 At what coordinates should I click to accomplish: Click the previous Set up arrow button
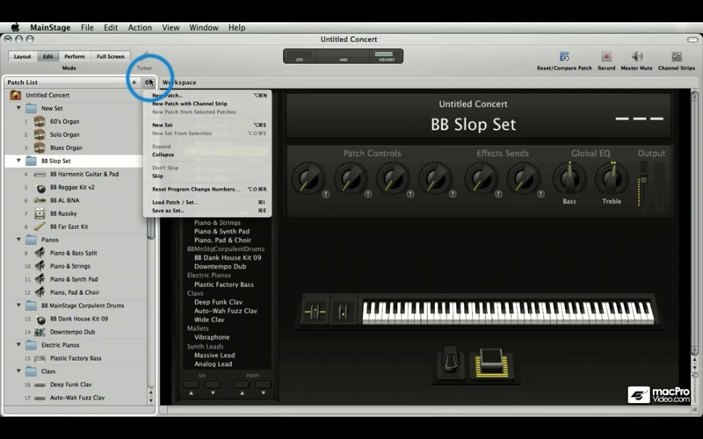click(x=191, y=385)
